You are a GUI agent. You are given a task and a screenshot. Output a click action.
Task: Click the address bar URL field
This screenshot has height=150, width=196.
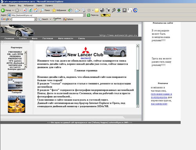point(45,15)
